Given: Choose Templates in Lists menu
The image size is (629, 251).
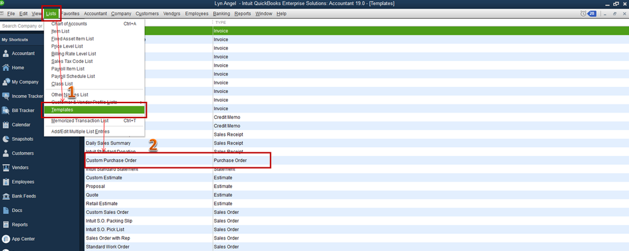Looking at the screenshot, I should [x=95, y=109].
